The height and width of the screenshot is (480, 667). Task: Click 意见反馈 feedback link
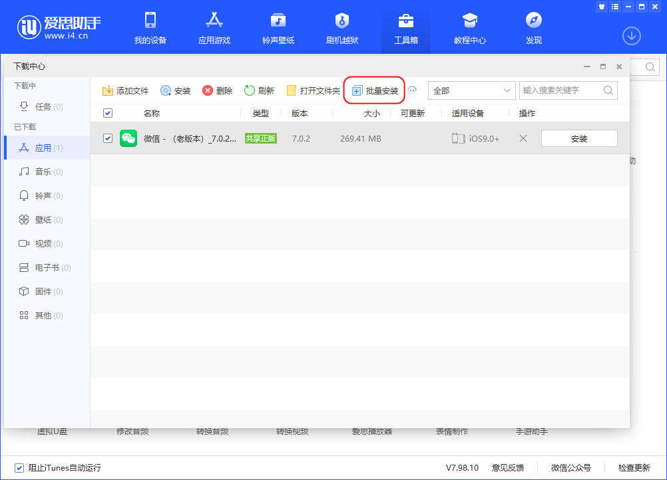(x=507, y=467)
